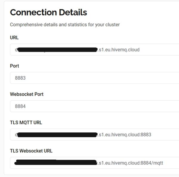Click the word "Details" in the page title
Image resolution: width=179 pixels, height=177 pixels.
(x=71, y=12)
